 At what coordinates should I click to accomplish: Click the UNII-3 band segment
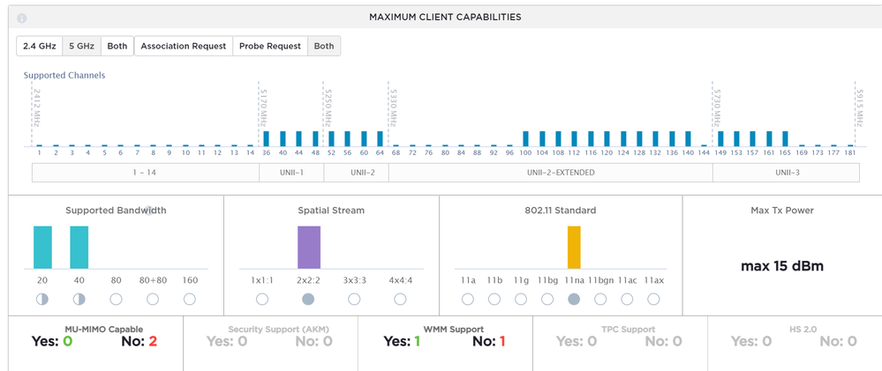click(787, 173)
